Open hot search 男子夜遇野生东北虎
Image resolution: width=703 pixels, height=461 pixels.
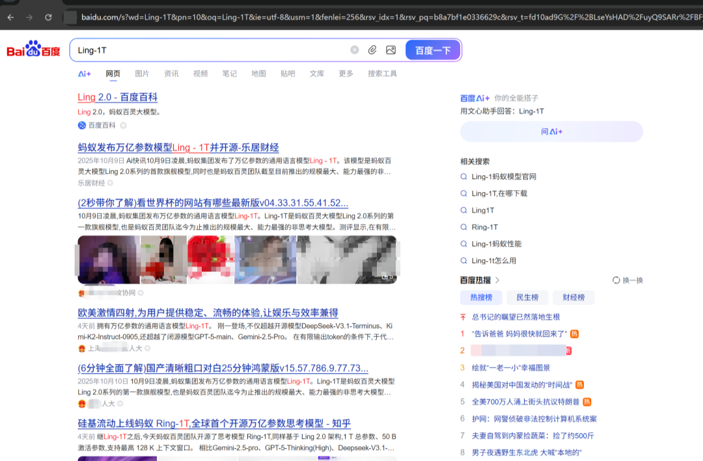pos(527,453)
